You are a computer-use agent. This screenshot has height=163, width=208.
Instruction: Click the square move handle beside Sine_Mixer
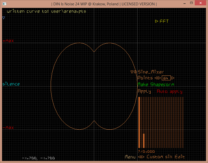coord(135,72)
